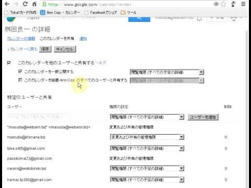Screen dimensions: 251x188
Task: Open the help link beside sharing option
Action: (x=100, y=63)
